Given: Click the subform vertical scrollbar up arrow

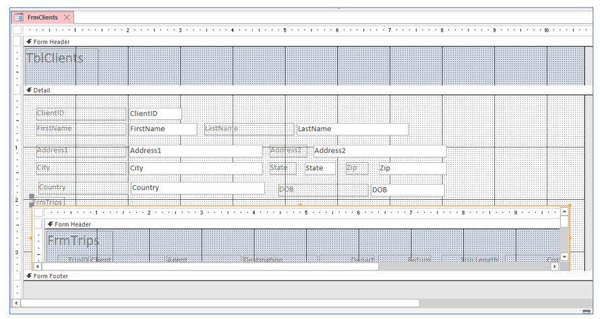Looking at the screenshot, I should pos(564,211).
